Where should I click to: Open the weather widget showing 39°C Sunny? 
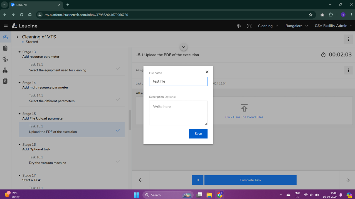coord(12,195)
